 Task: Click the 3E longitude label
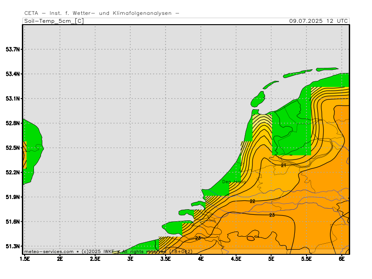(130, 259)
